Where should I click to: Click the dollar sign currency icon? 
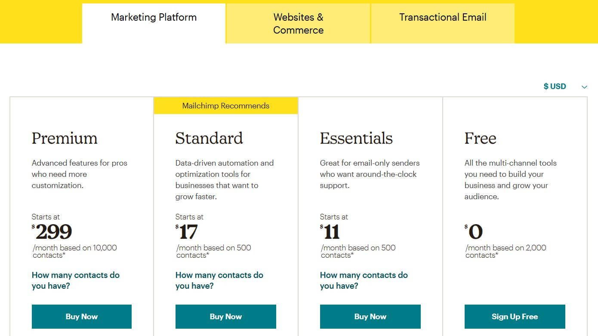[546, 86]
